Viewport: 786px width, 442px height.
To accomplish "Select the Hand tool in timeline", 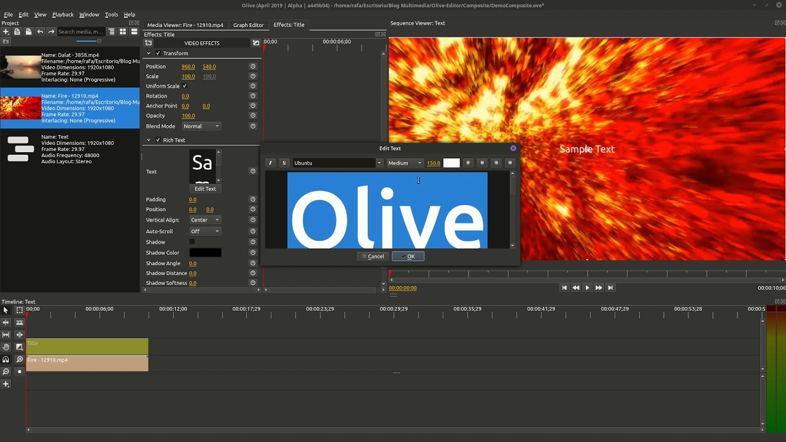I will pyautogui.click(x=6, y=347).
